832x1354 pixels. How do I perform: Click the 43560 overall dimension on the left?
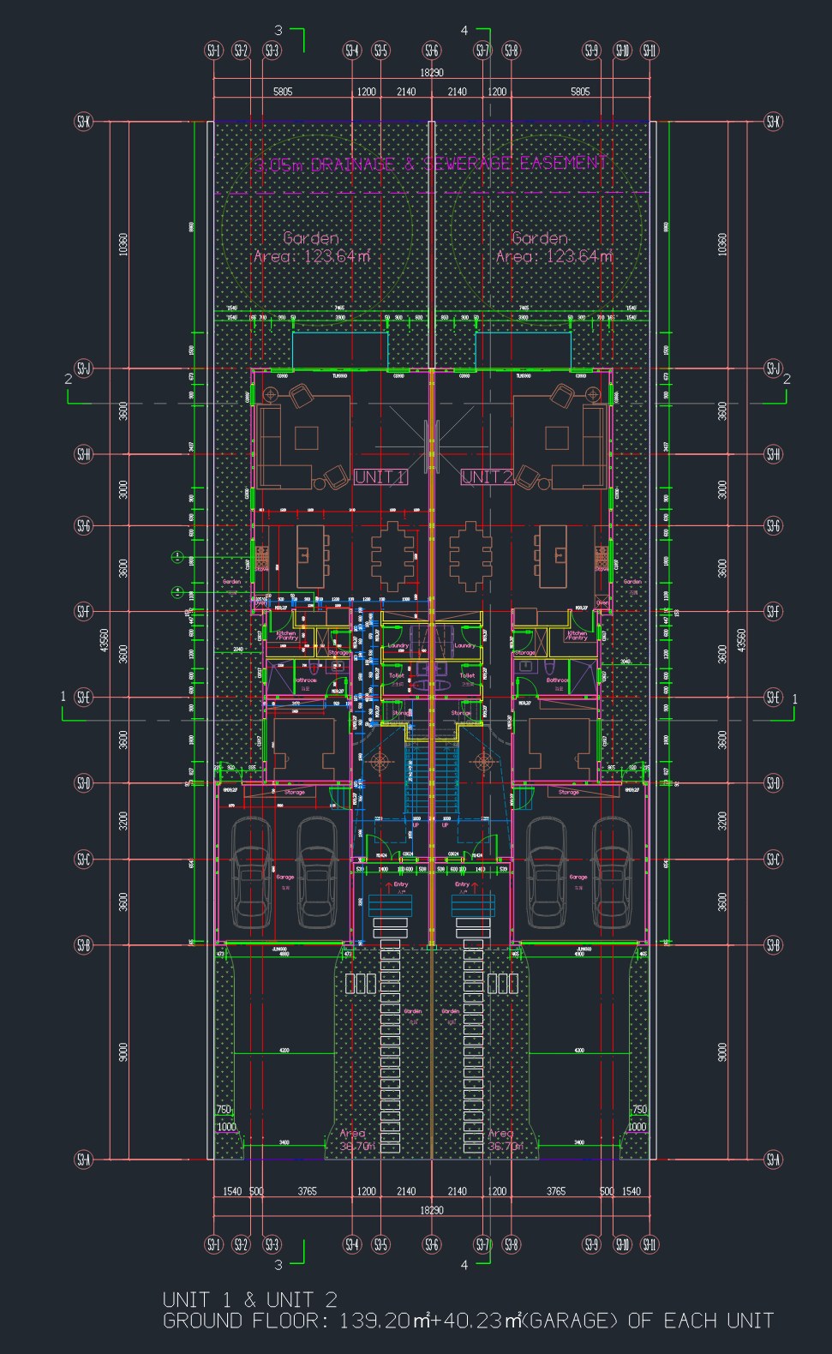tap(105, 641)
